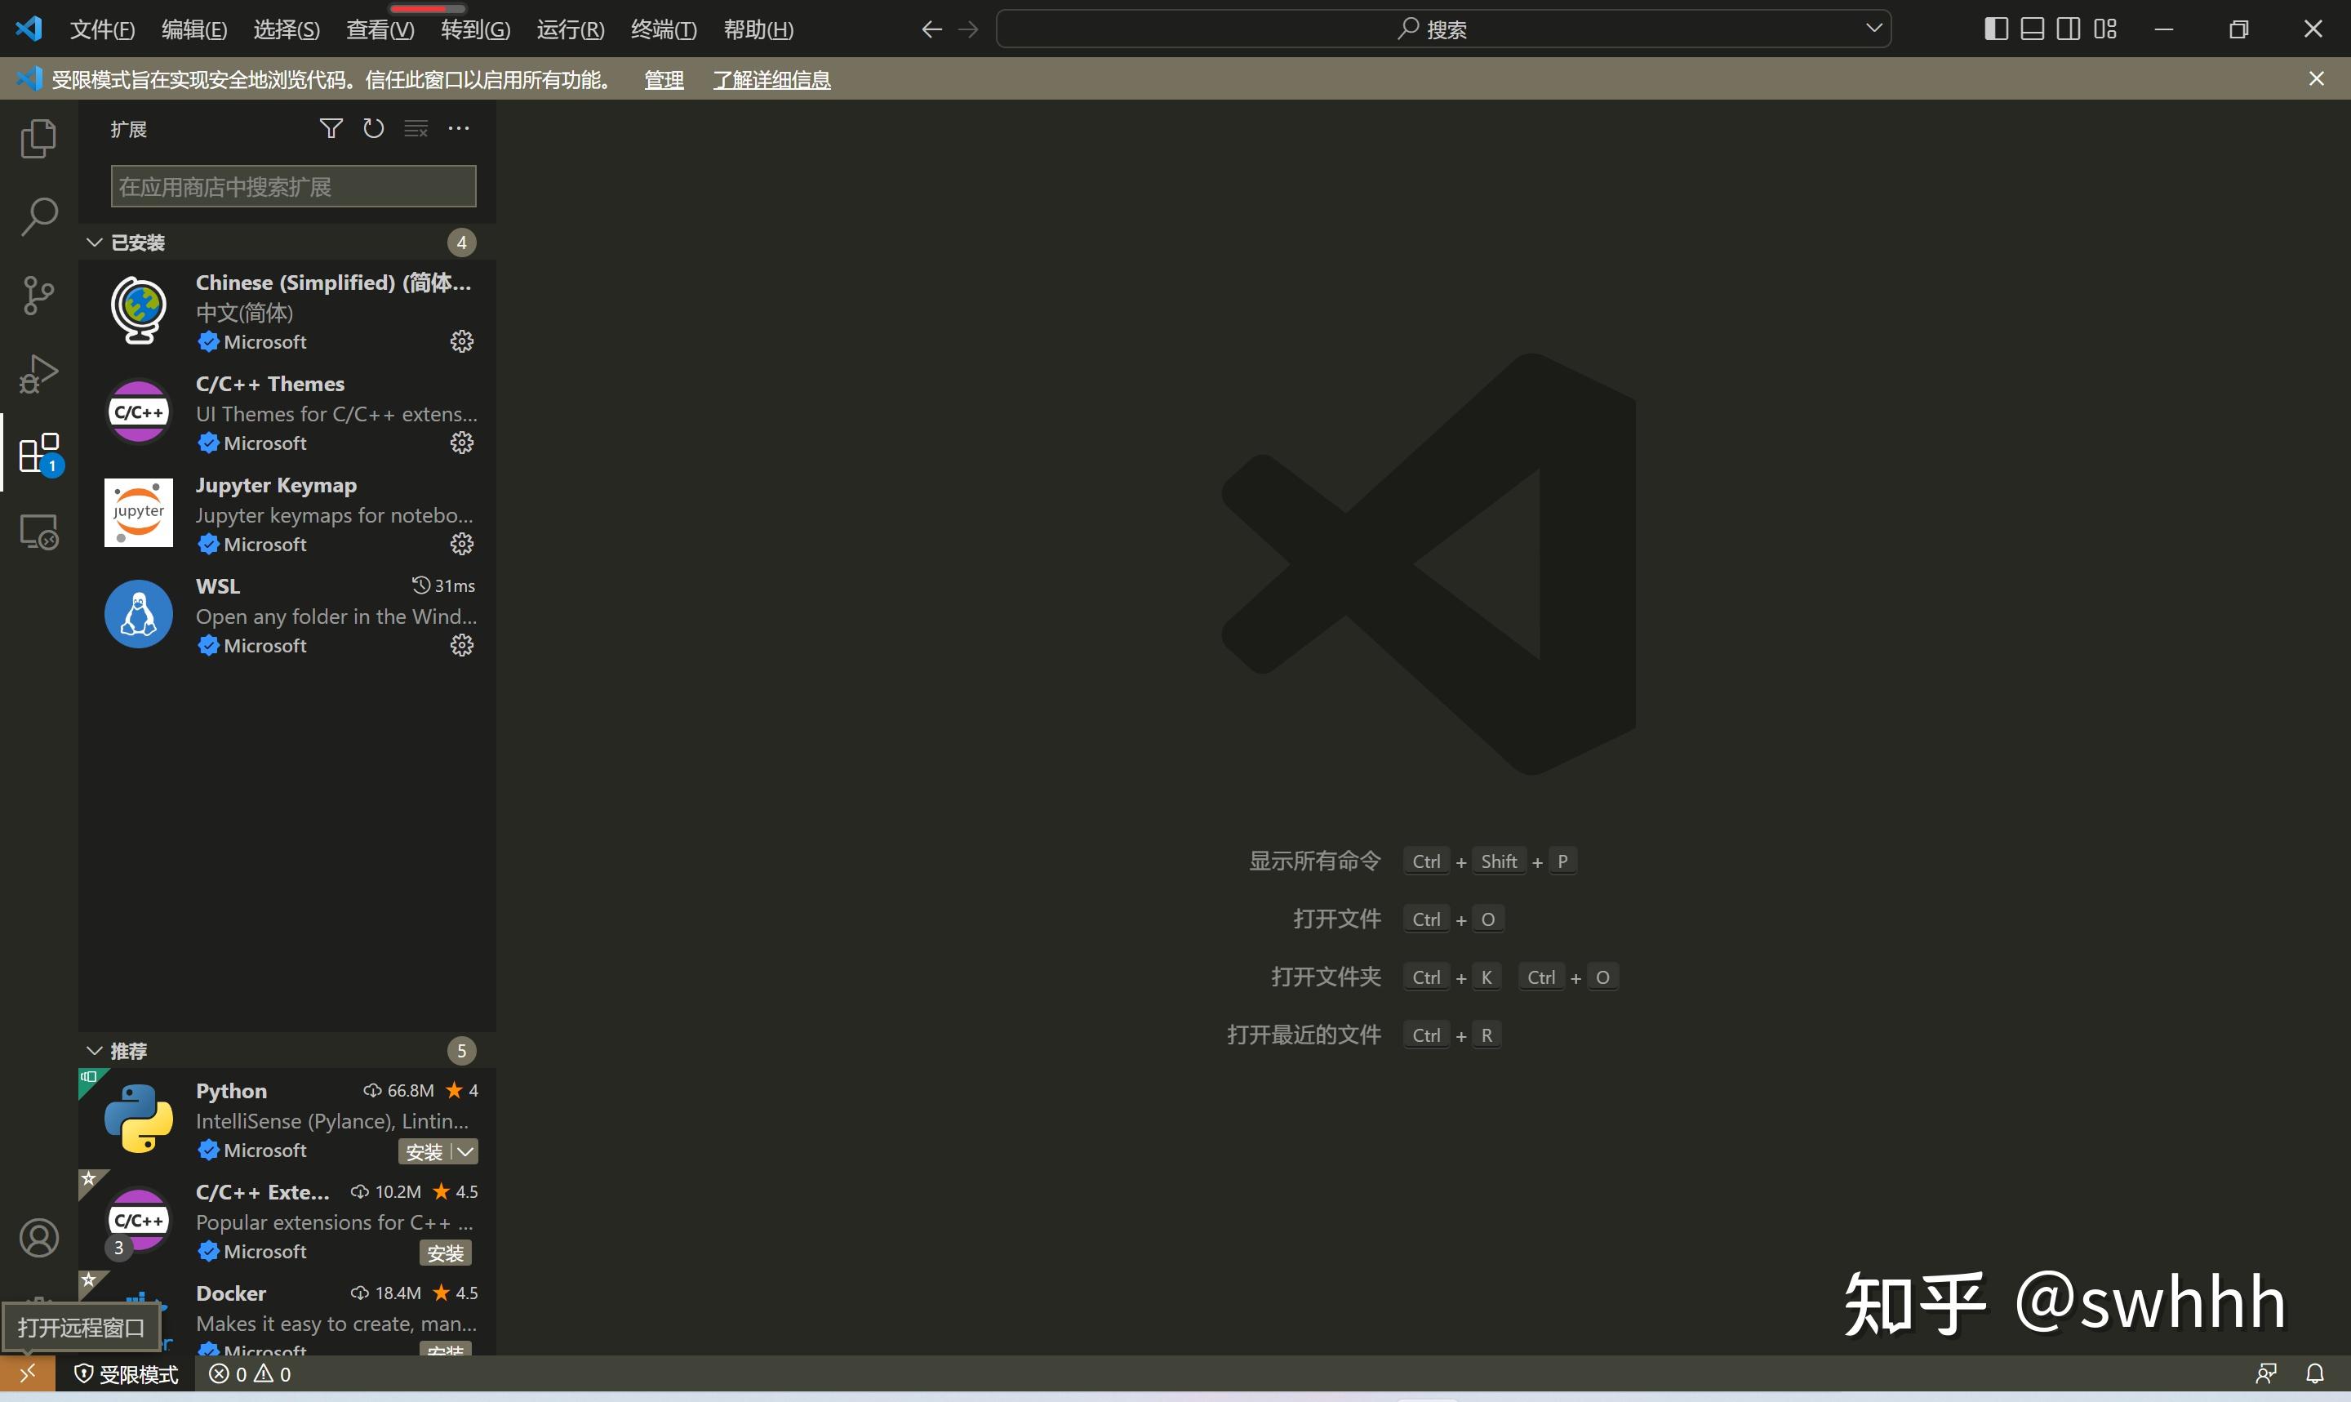2351x1402 pixels.
Task: Toggle the bottom panel visibility
Action: click(x=2031, y=29)
